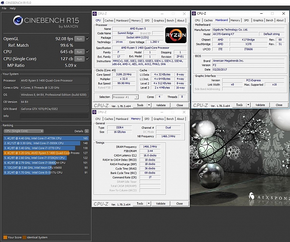This screenshot has width=290, height=242.
Task: Expand Tools dropdown arrow in CPU tab window
Action: (149, 105)
